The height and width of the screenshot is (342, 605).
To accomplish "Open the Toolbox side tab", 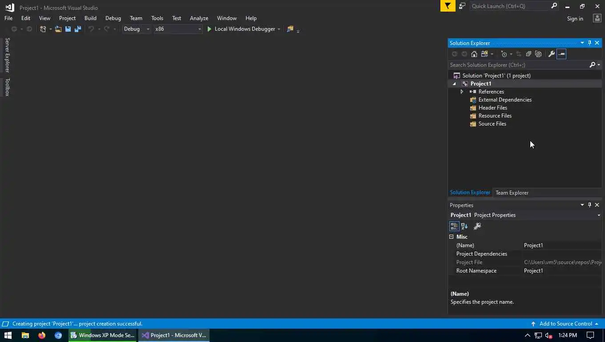I will [x=7, y=87].
